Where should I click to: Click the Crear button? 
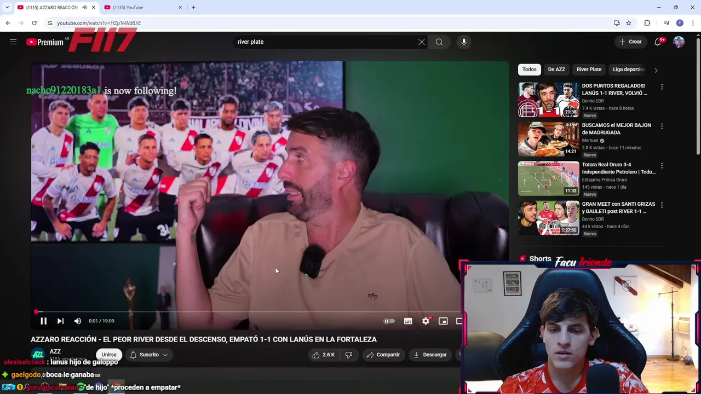(x=630, y=42)
